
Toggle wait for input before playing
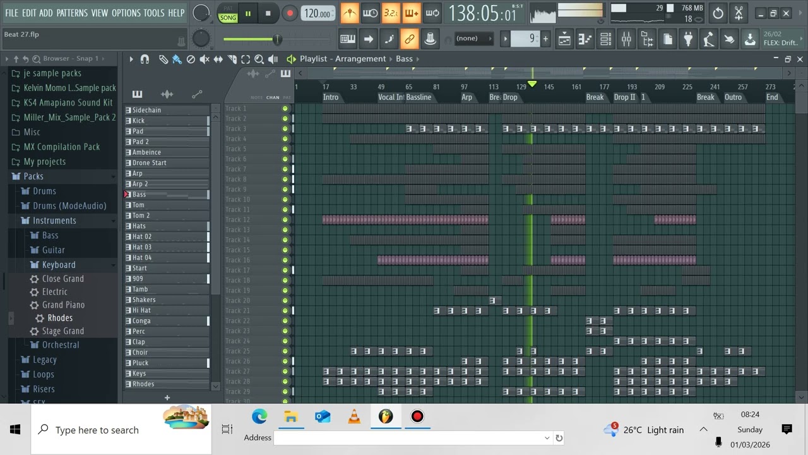coord(370,13)
